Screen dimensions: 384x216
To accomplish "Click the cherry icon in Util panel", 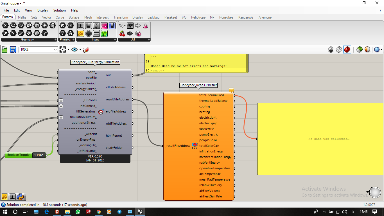I will [122, 33].
